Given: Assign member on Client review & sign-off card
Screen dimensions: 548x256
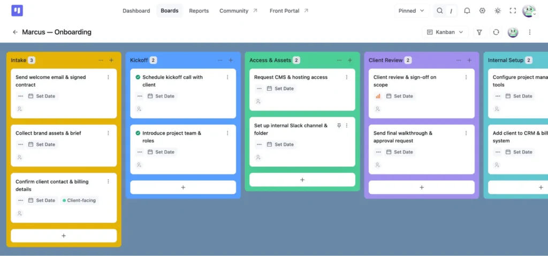Looking at the screenshot, I should point(377,109).
